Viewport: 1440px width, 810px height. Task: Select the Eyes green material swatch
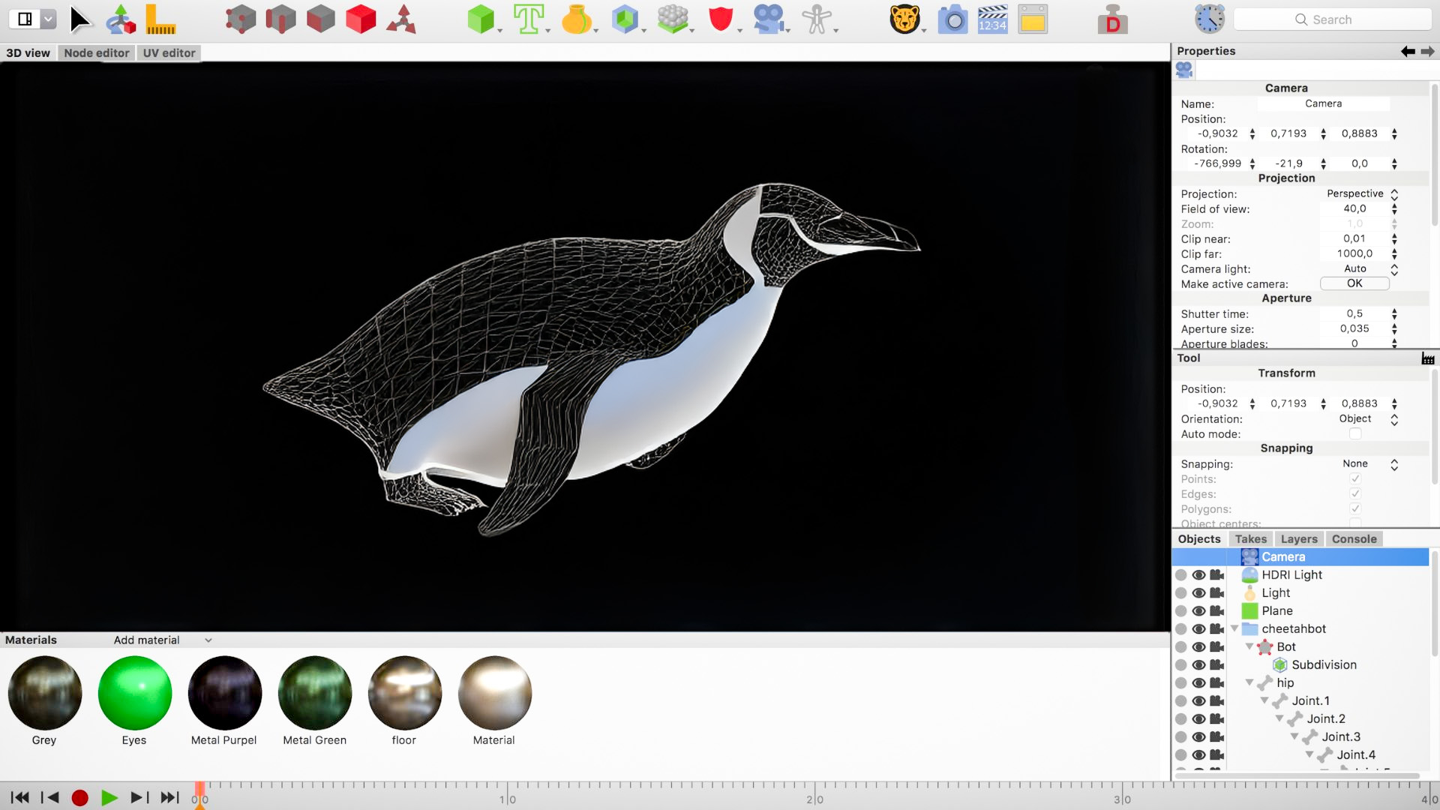[x=134, y=693]
